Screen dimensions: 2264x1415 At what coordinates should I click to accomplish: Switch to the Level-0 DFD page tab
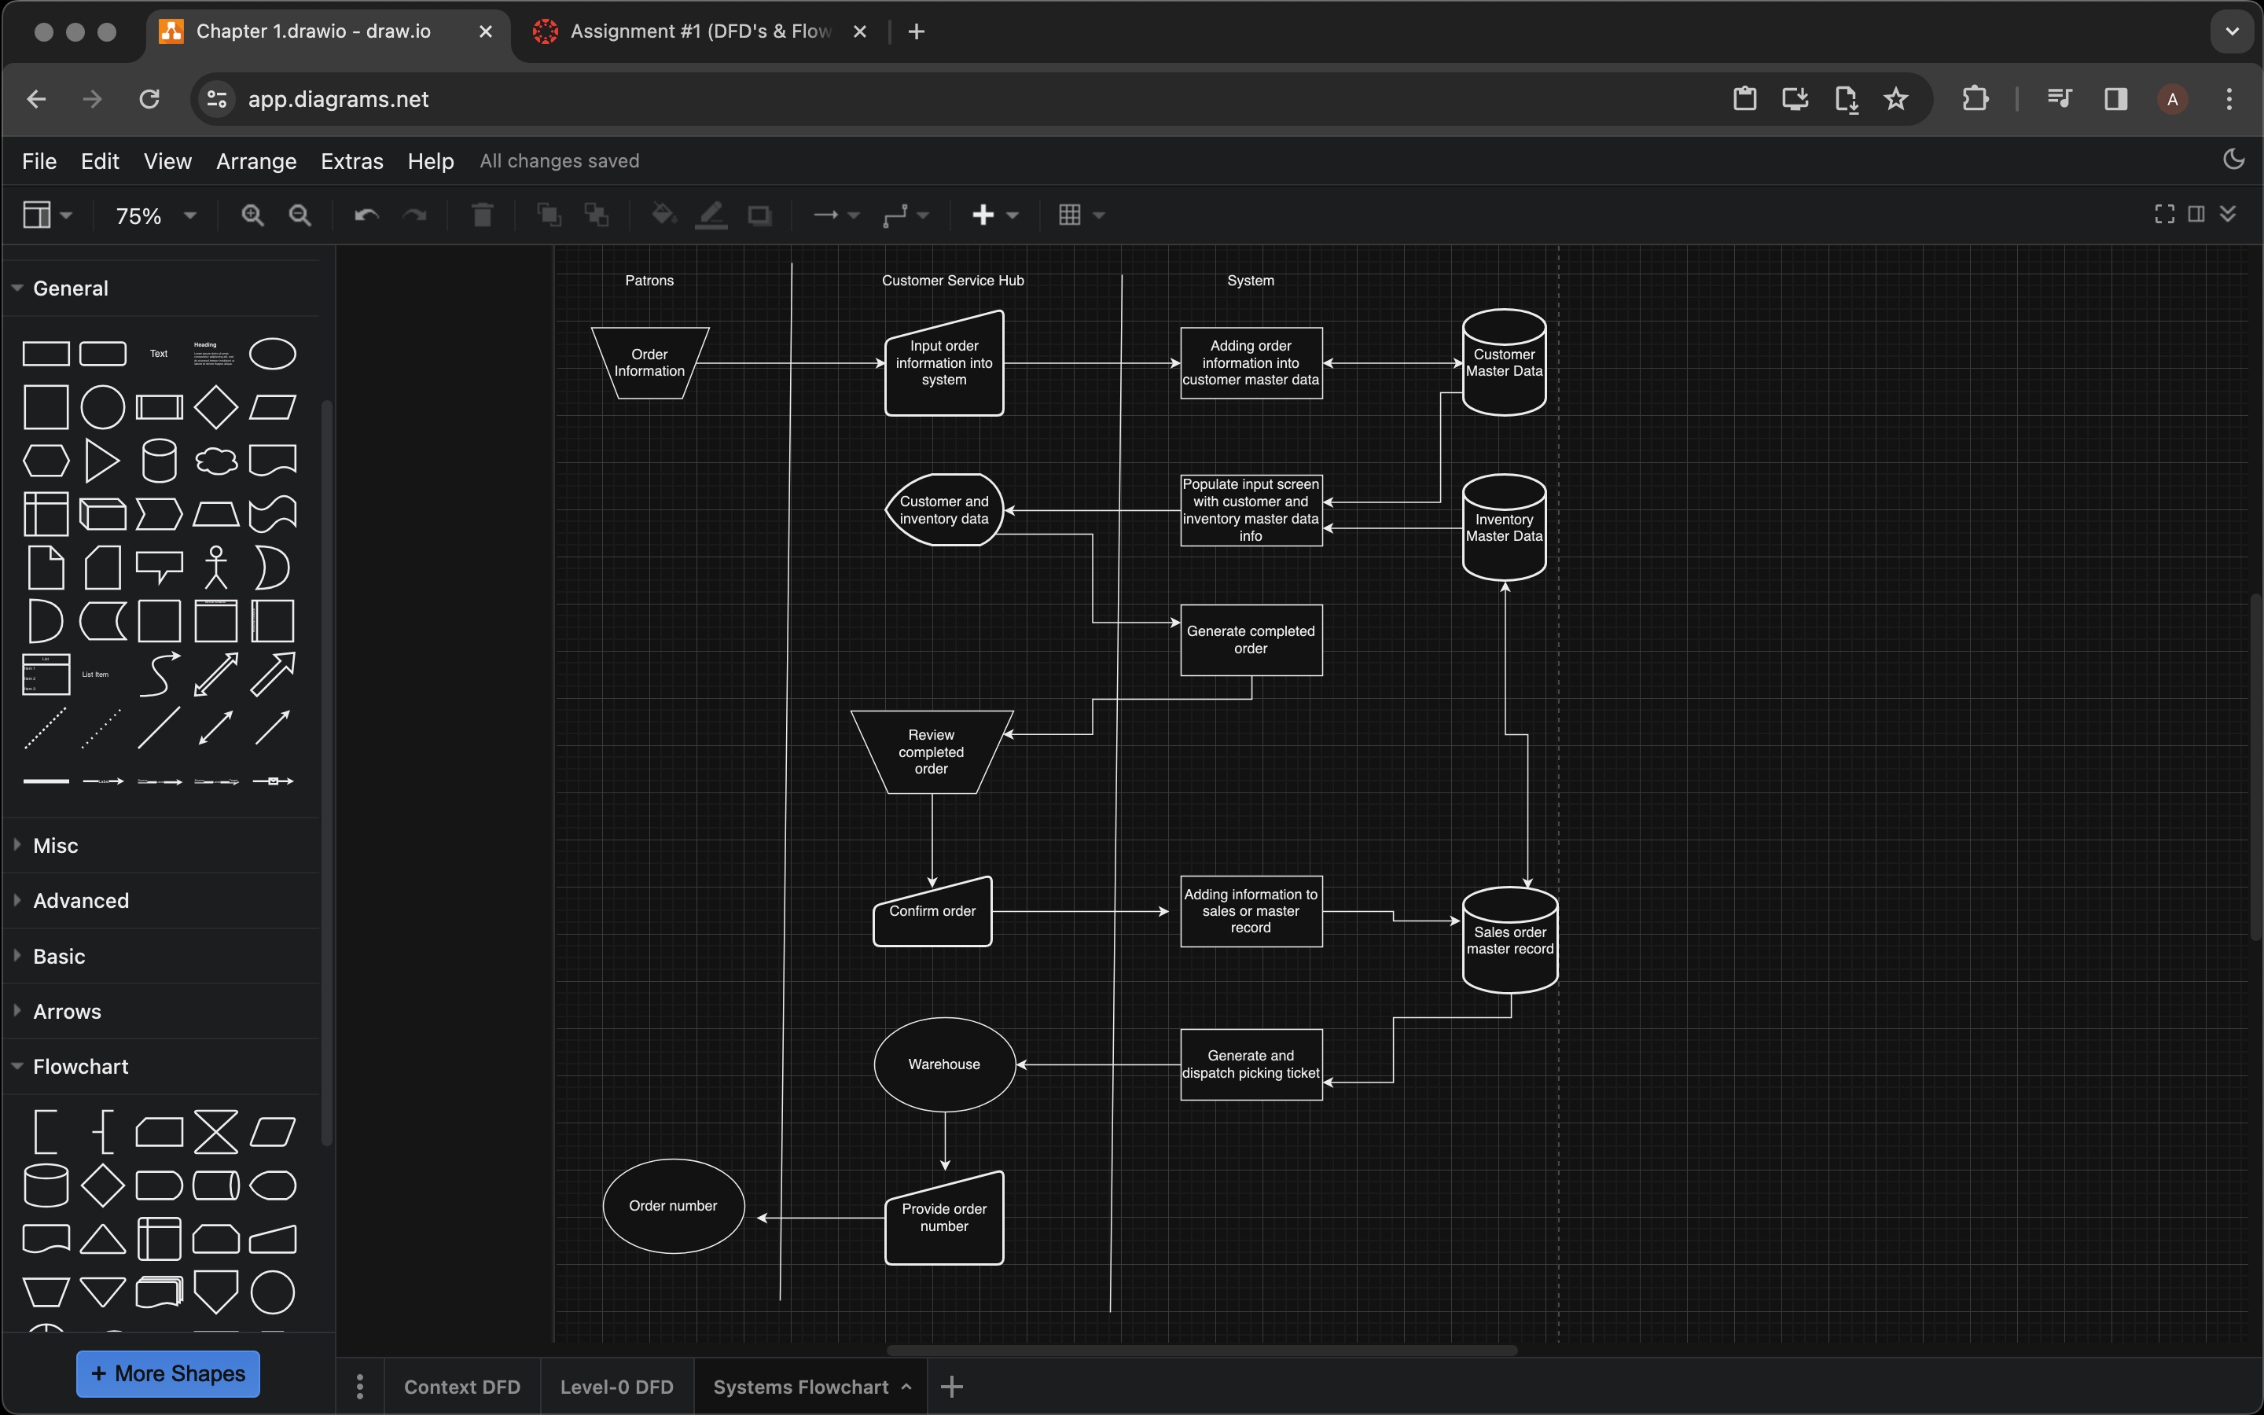[x=616, y=1386]
